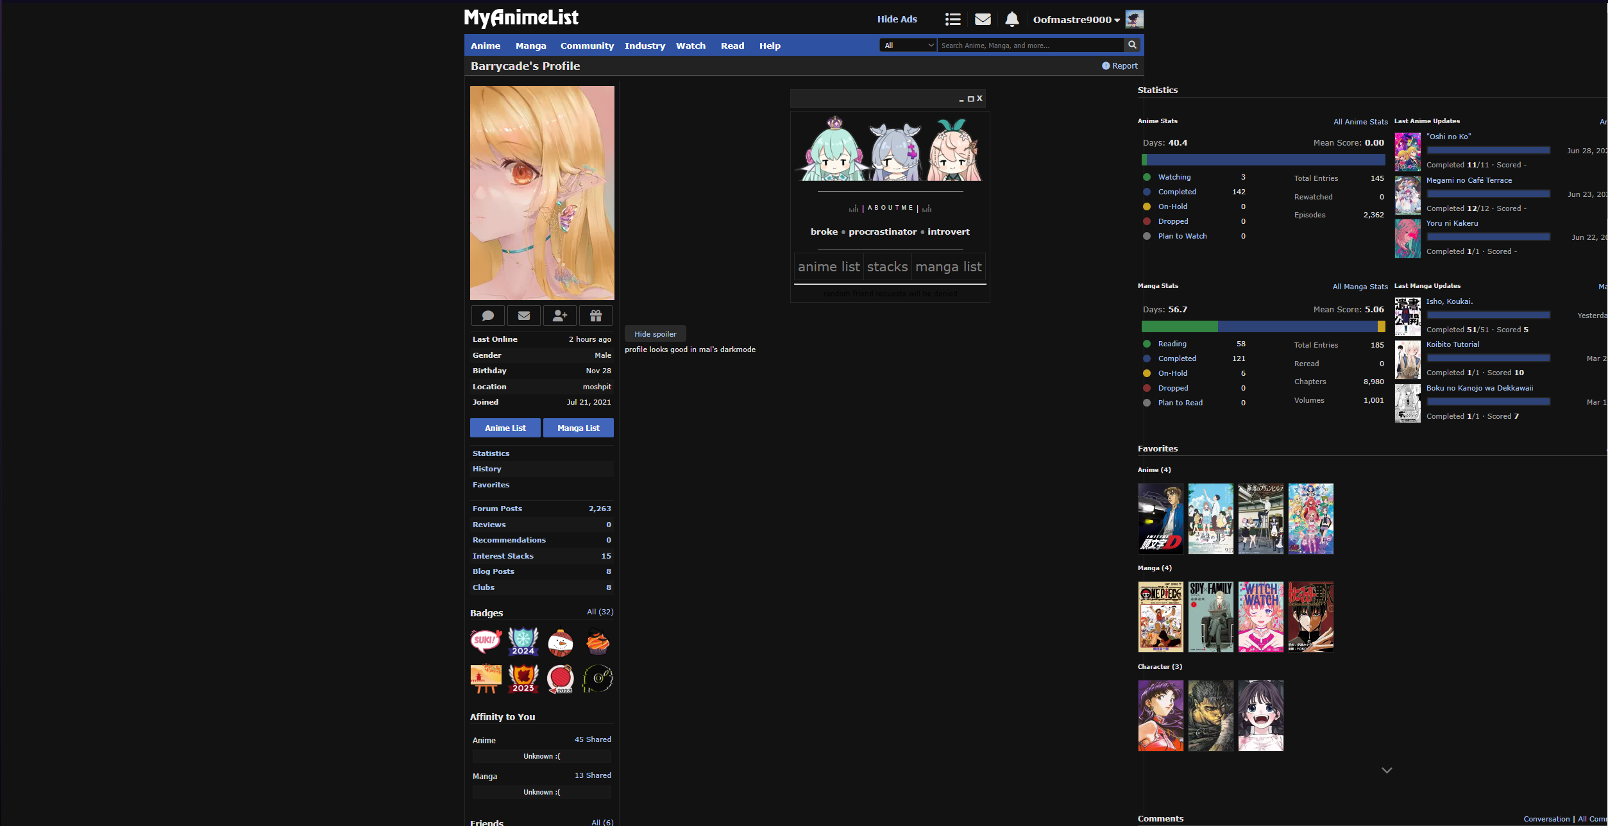This screenshot has height=826, width=1608.
Task: Open messages with the top bar envelope icon
Action: 982,19
